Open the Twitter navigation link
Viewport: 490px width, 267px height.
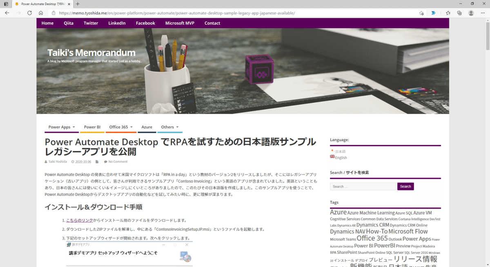[x=91, y=23]
